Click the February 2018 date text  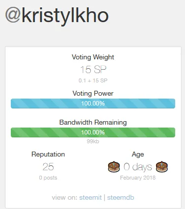point(138,178)
